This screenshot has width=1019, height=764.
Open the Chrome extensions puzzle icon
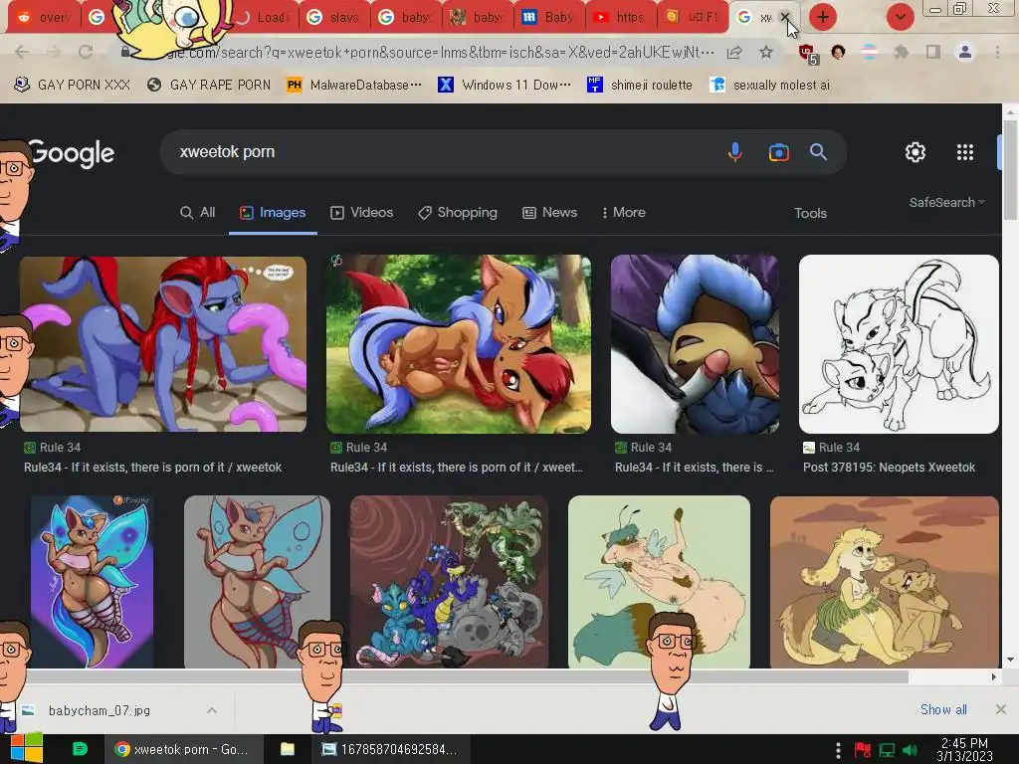tap(902, 52)
